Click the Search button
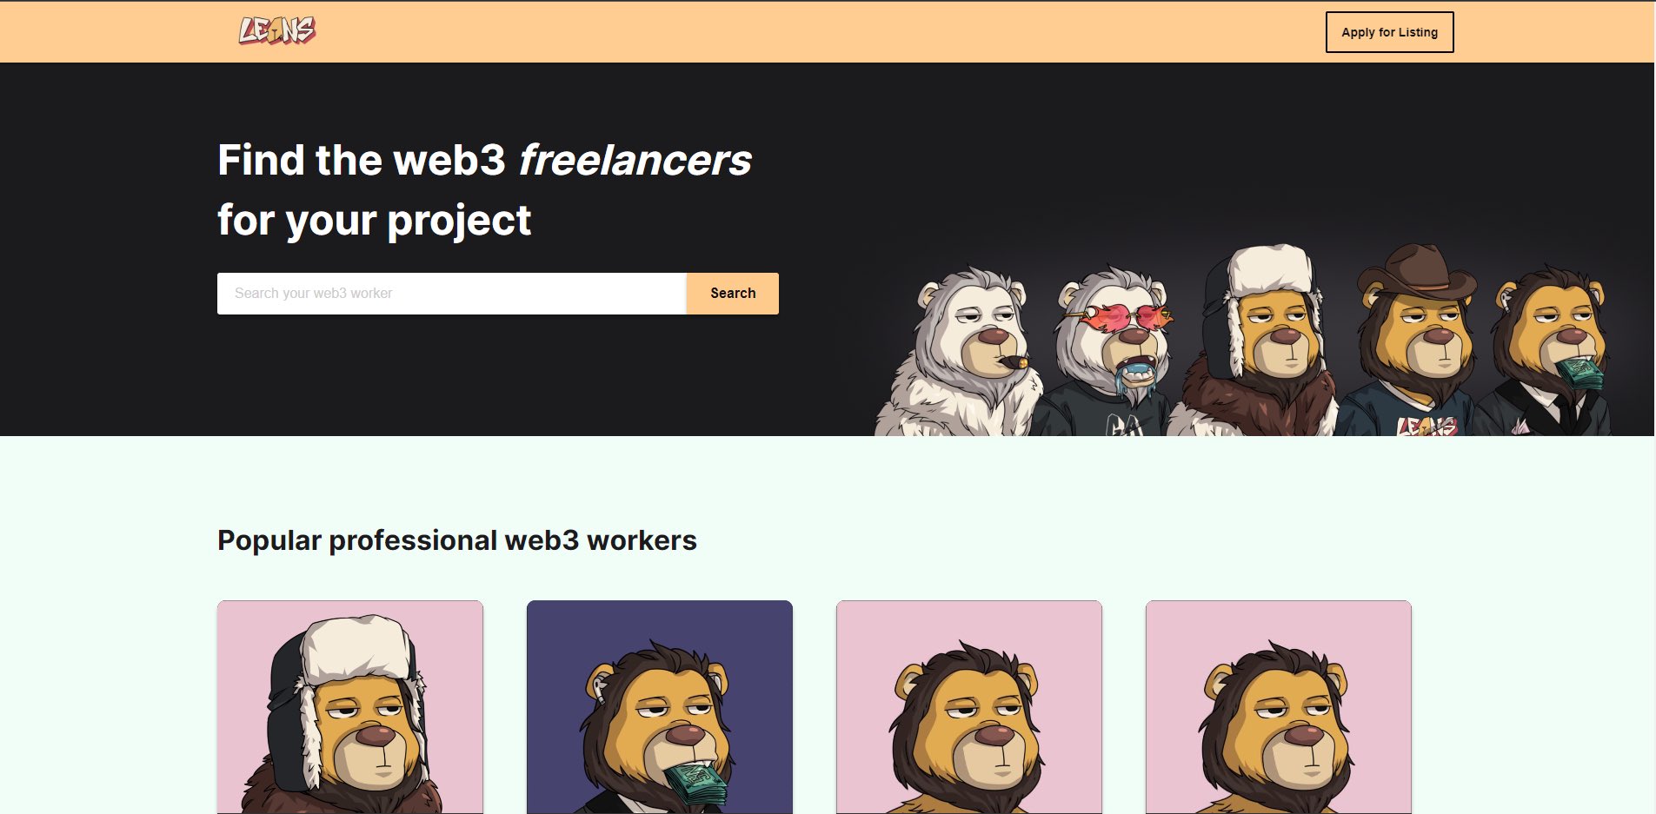Screen dimensions: 1656x814 pos(733,294)
